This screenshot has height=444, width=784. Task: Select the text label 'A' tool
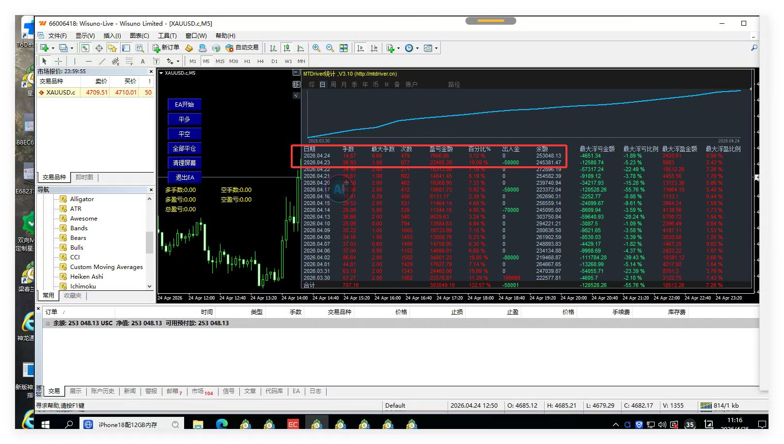(x=142, y=61)
